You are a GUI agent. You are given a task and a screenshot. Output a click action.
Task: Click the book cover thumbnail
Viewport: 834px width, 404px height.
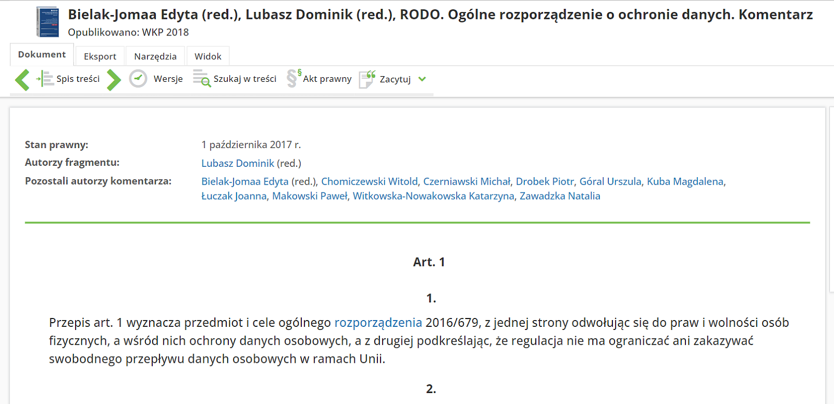click(x=47, y=22)
